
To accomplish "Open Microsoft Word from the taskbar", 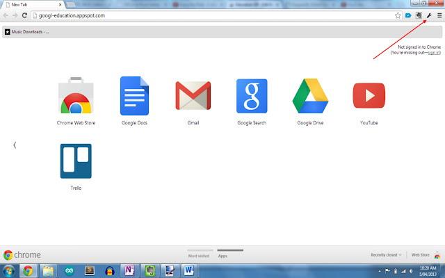I will point(189,270).
